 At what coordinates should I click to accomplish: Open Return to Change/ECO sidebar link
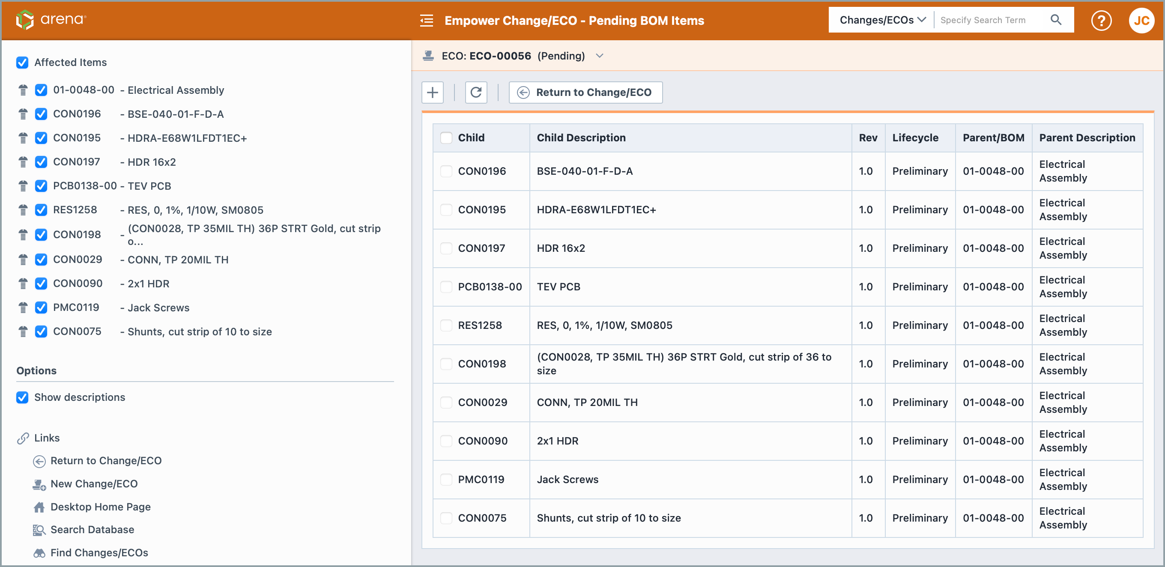(x=106, y=461)
